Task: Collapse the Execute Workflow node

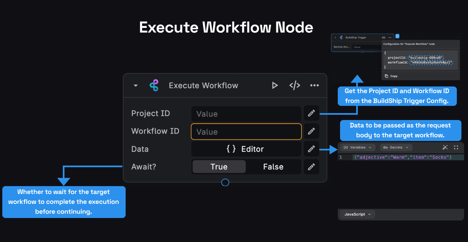Action: [x=135, y=85]
